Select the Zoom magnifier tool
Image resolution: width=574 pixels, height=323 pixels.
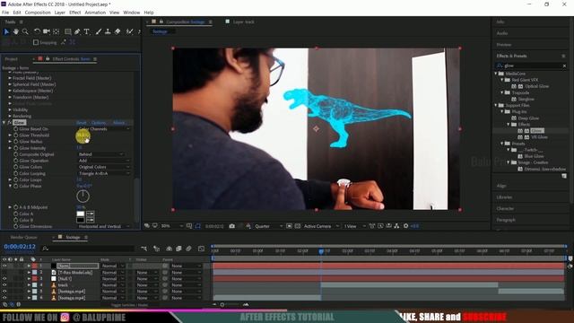pyautogui.click(x=25, y=32)
